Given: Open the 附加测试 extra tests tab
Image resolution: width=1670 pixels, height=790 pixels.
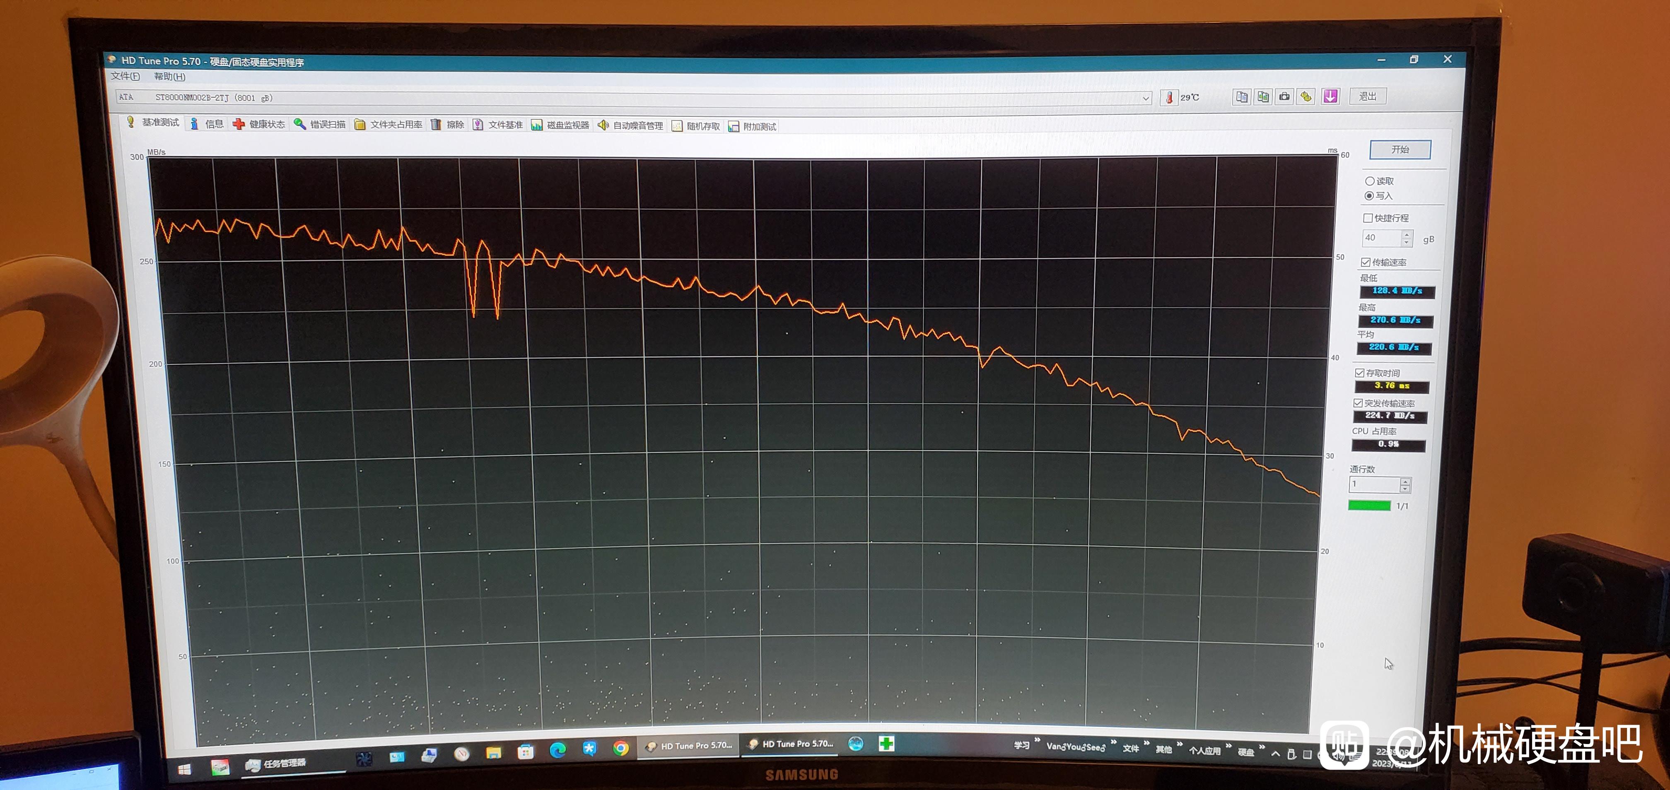Looking at the screenshot, I should 752,126.
